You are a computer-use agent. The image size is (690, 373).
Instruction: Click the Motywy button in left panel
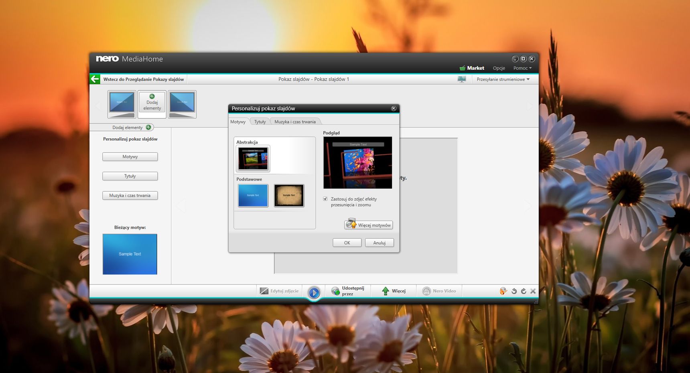click(x=130, y=157)
